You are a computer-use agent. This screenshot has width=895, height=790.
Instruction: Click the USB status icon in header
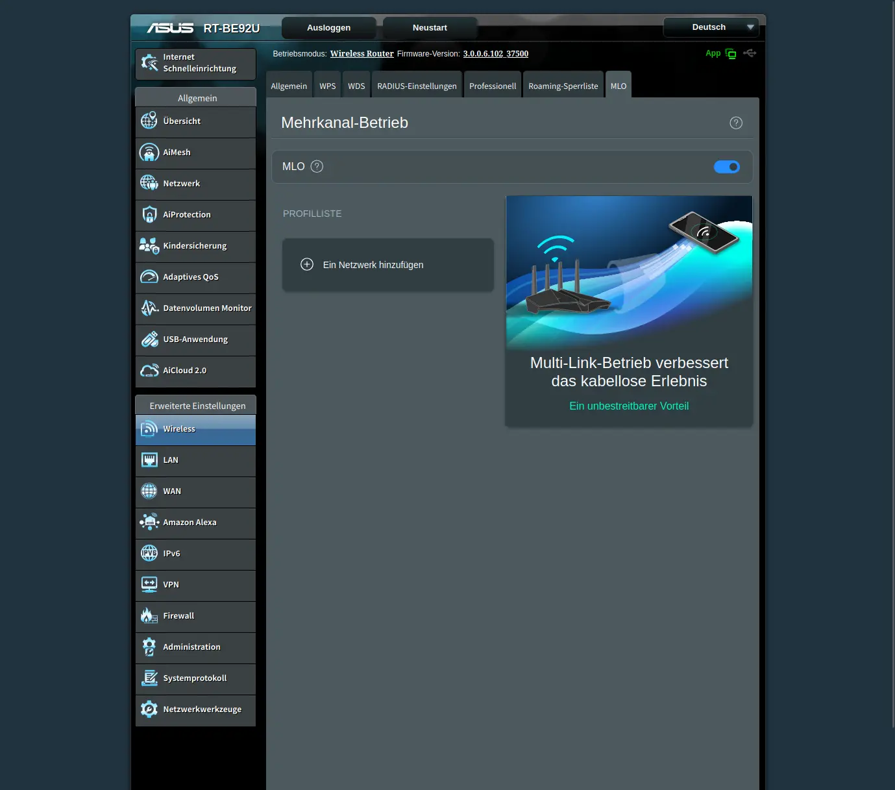tap(750, 53)
